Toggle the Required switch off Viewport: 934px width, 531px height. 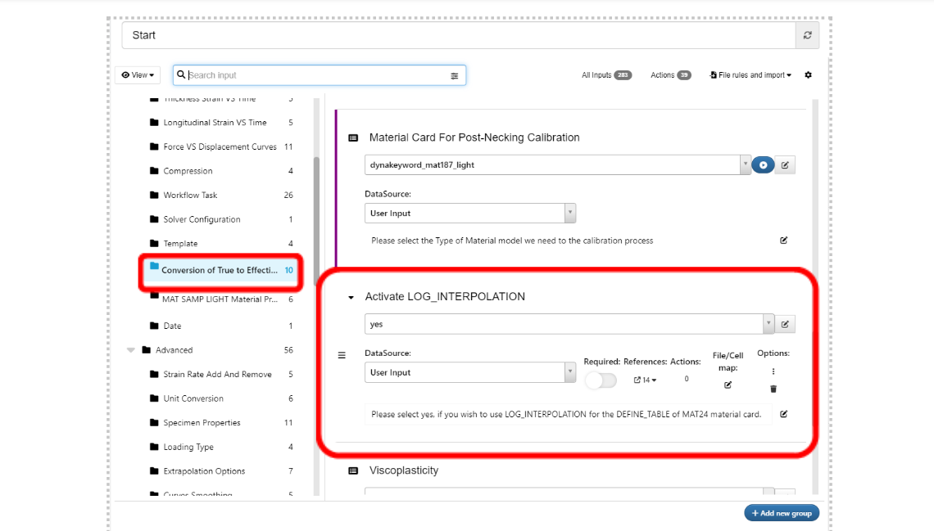click(x=601, y=379)
